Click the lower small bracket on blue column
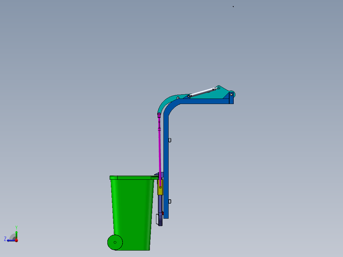 pos(170,201)
